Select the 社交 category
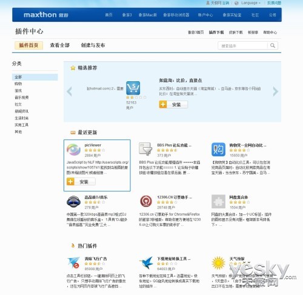This screenshot has height=295, width=303. tap(18, 104)
